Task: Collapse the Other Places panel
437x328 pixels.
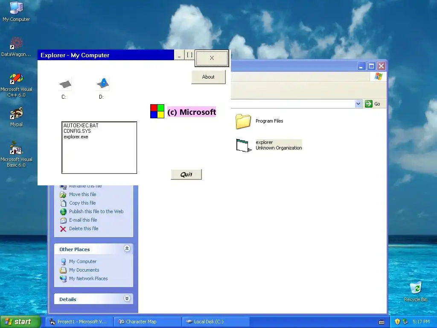Action: pyautogui.click(x=127, y=248)
